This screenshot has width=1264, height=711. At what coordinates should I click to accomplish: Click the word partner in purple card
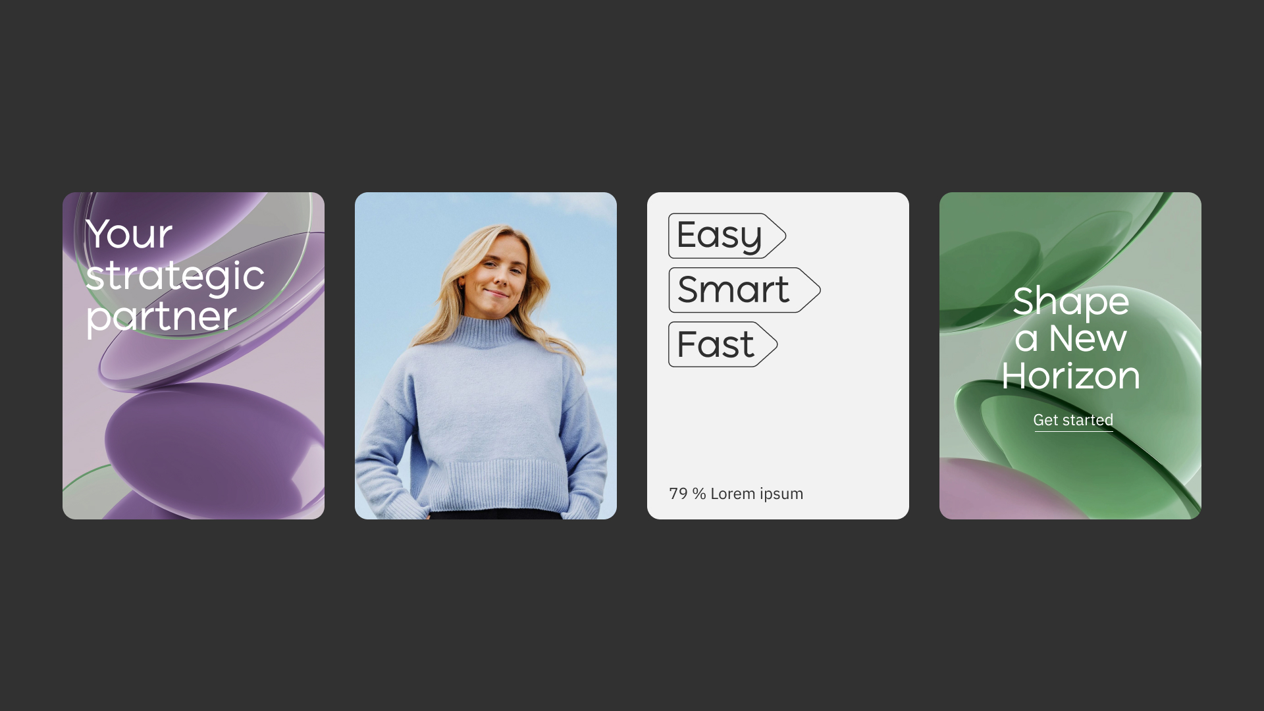click(161, 317)
